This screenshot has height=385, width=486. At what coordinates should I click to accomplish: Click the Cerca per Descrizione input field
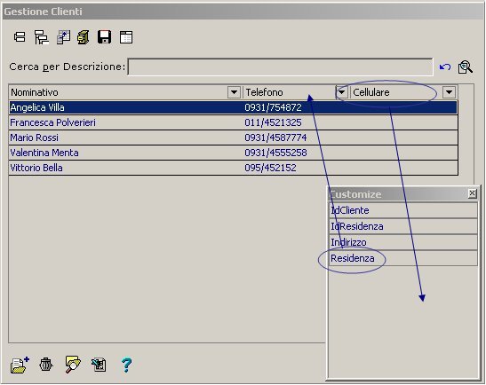tap(281, 67)
